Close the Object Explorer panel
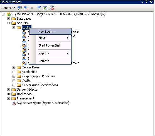The width and height of the screenshot is (155, 136). tap(151, 2)
